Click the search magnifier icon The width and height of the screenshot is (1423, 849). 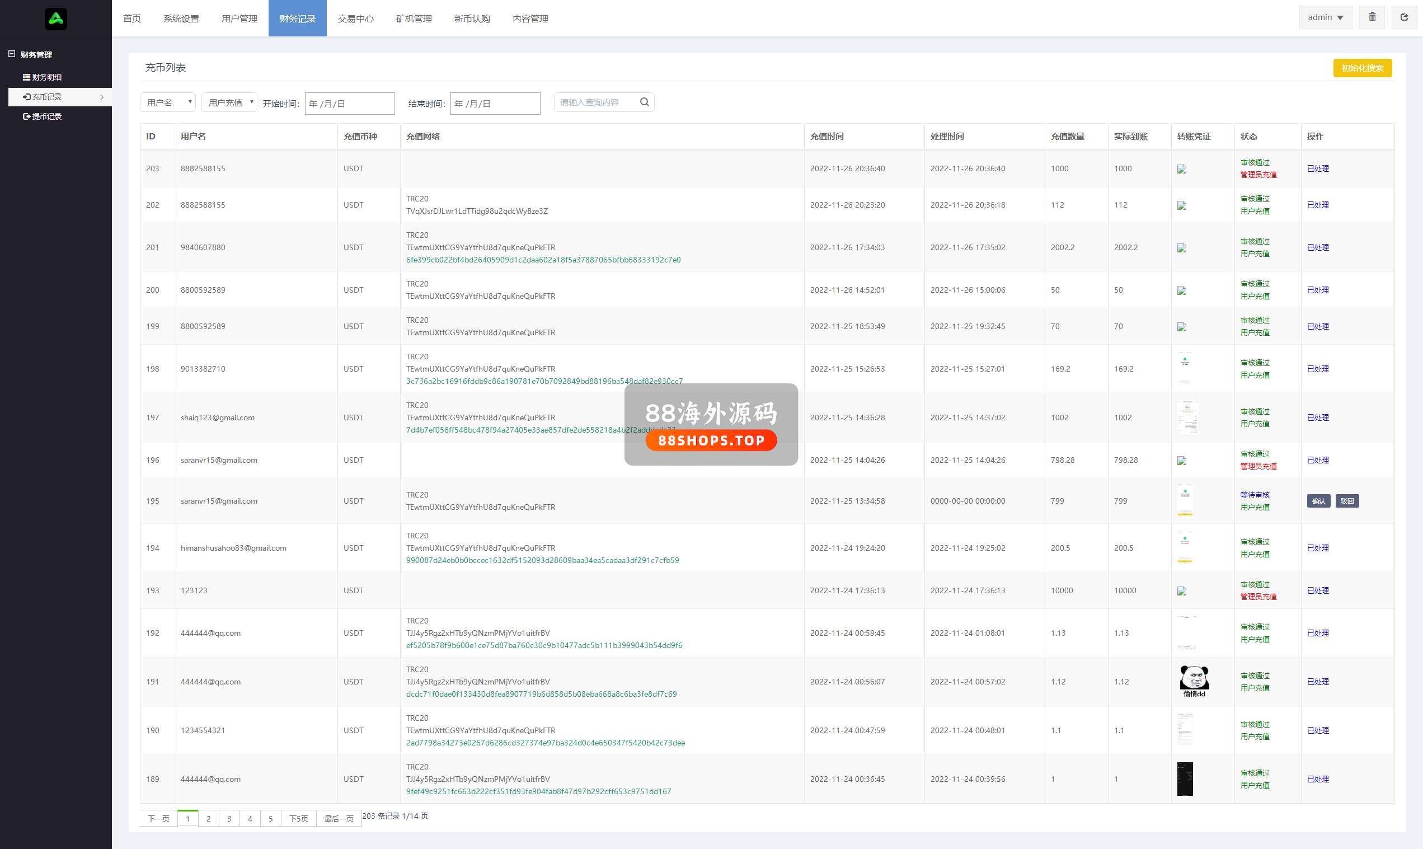(x=644, y=102)
